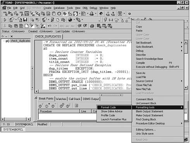Choose Show Inline Advice in submenu
The image size is (190, 143).
[114, 112]
